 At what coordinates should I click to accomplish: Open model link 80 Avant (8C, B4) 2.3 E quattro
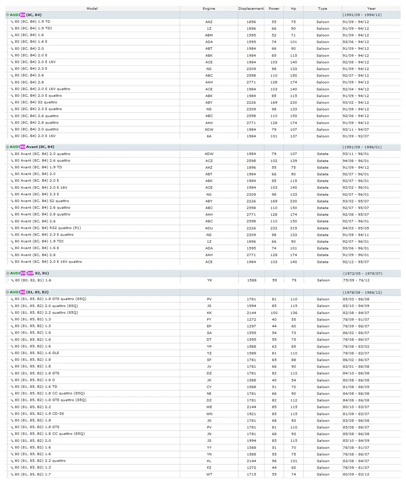[44, 235]
